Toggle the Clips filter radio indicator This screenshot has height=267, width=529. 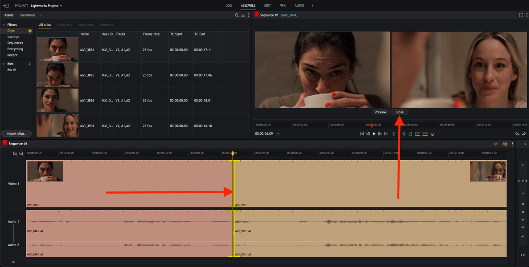[x=30, y=31]
